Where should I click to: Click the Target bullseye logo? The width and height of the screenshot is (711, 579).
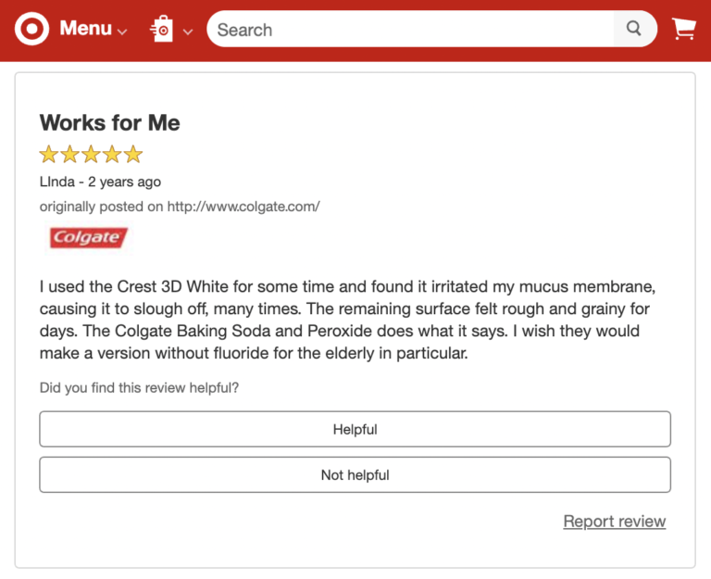[31, 29]
